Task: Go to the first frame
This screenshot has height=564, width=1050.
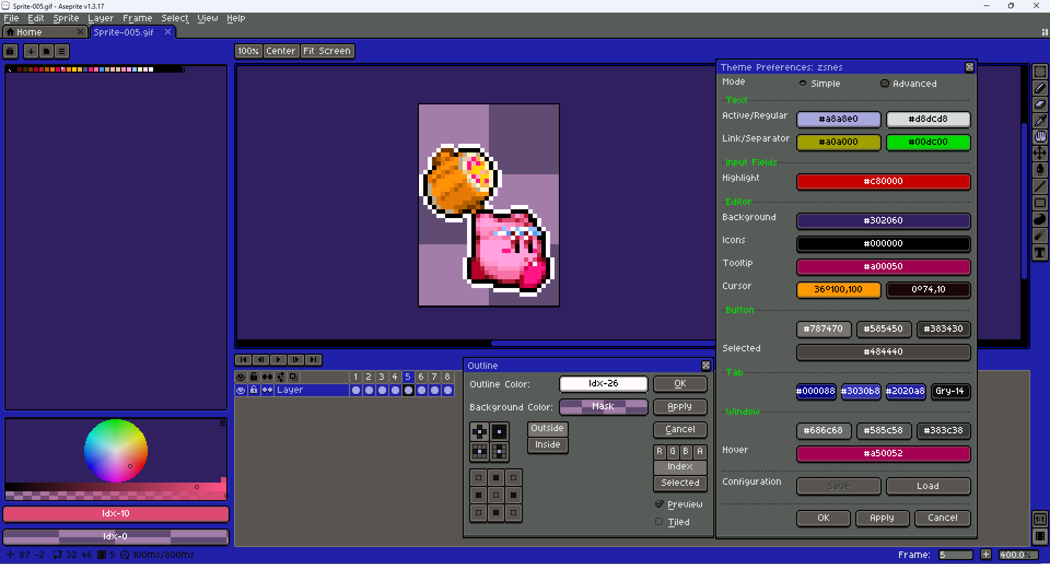Action: point(243,360)
